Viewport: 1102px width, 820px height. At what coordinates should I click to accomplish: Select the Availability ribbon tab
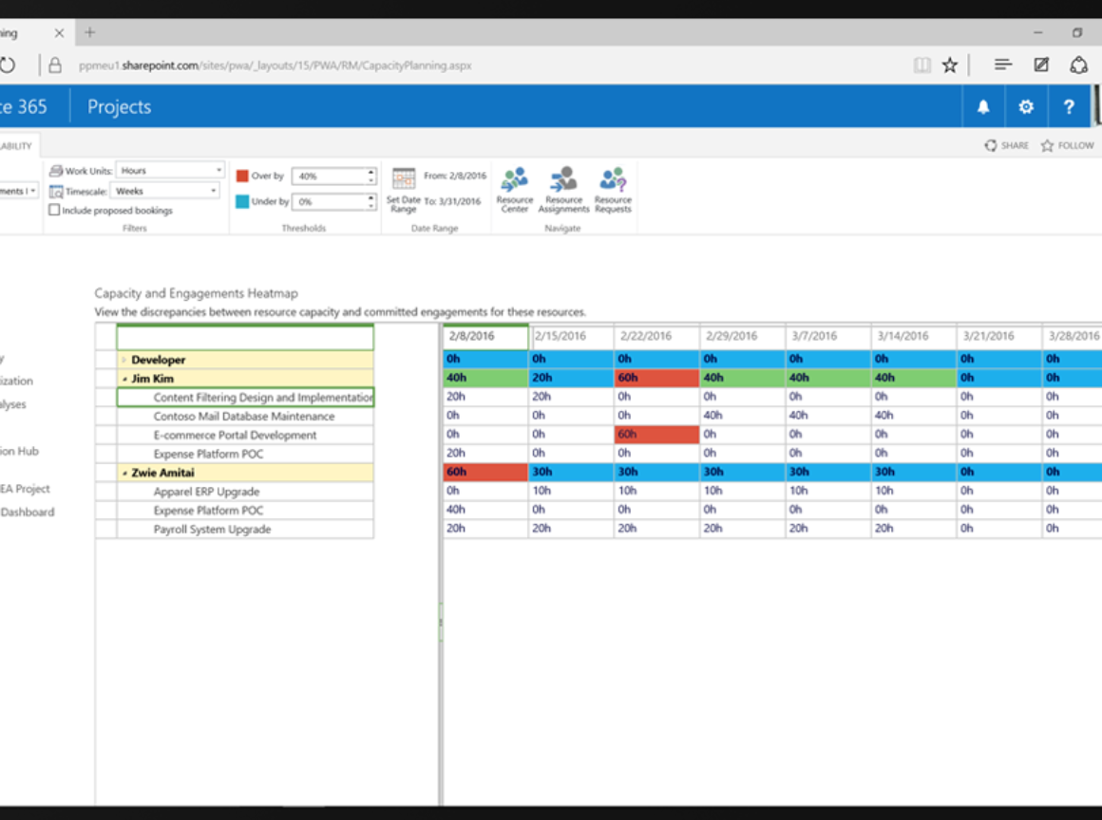pyautogui.click(x=17, y=145)
